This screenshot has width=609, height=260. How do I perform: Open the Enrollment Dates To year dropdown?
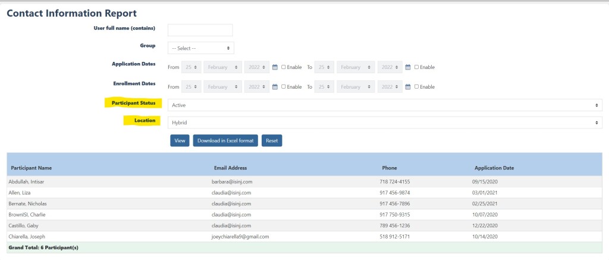coord(391,87)
